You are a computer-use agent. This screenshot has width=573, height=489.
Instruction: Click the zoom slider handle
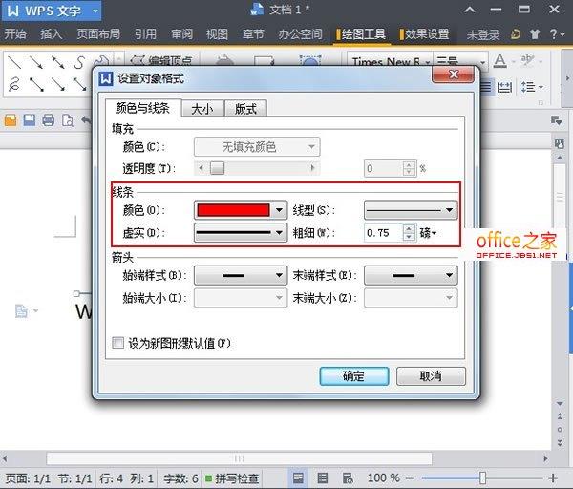(482, 478)
